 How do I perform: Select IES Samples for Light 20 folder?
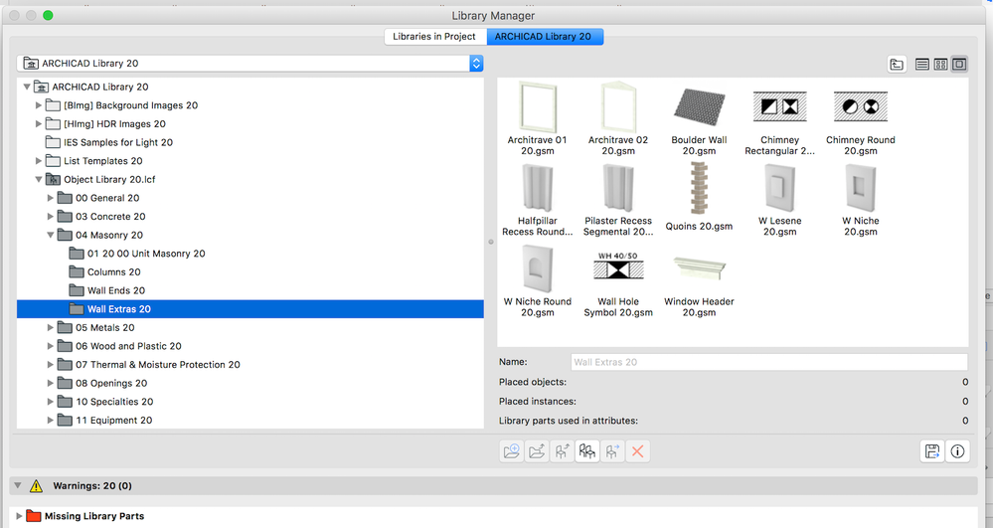click(x=118, y=142)
